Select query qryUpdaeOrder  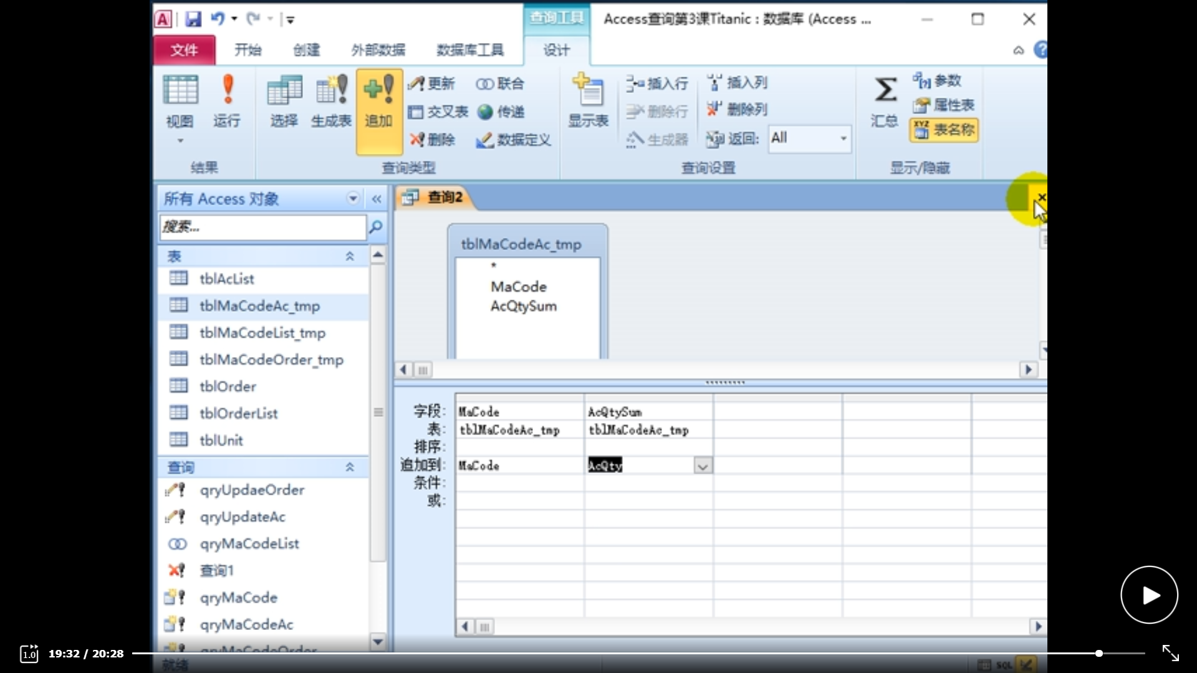pyautogui.click(x=264, y=490)
